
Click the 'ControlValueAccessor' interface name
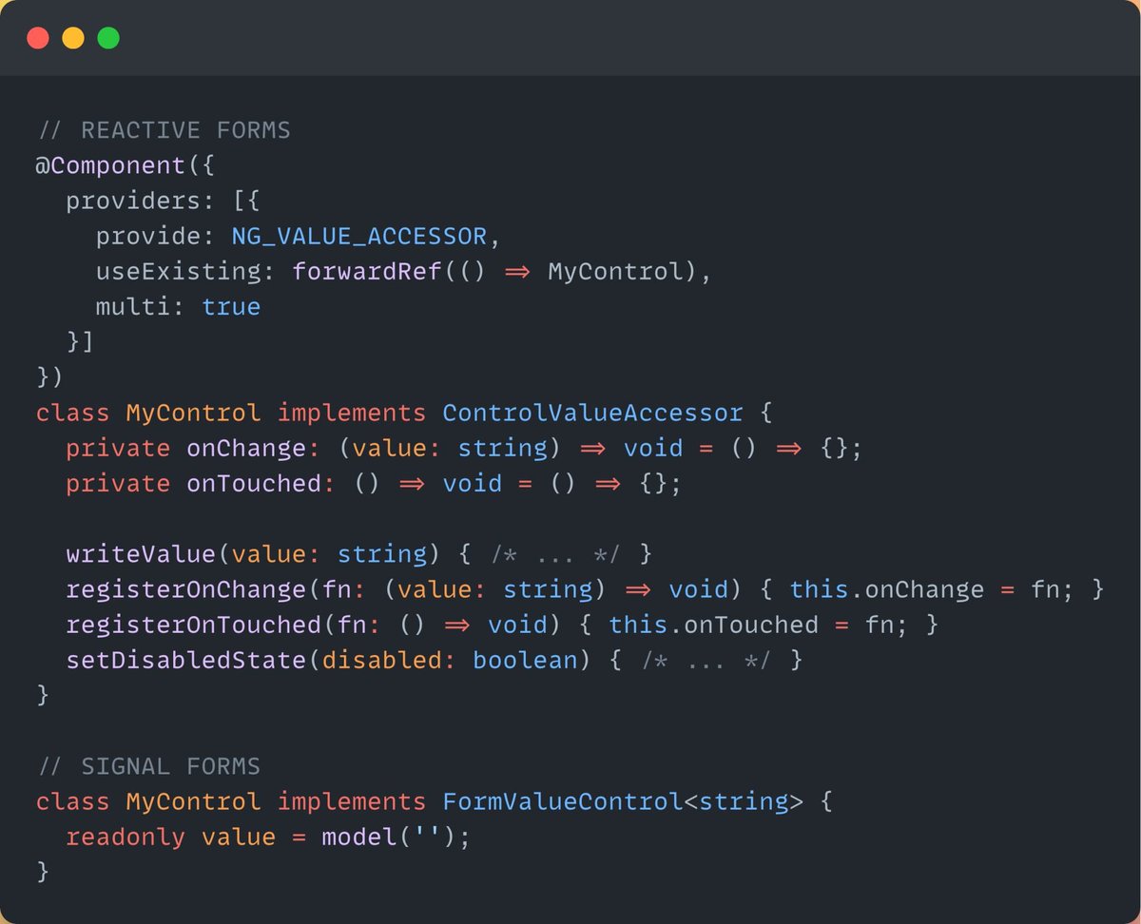(x=592, y=414)
